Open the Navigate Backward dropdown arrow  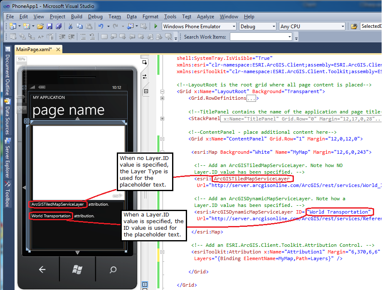(x=137, y=26)
